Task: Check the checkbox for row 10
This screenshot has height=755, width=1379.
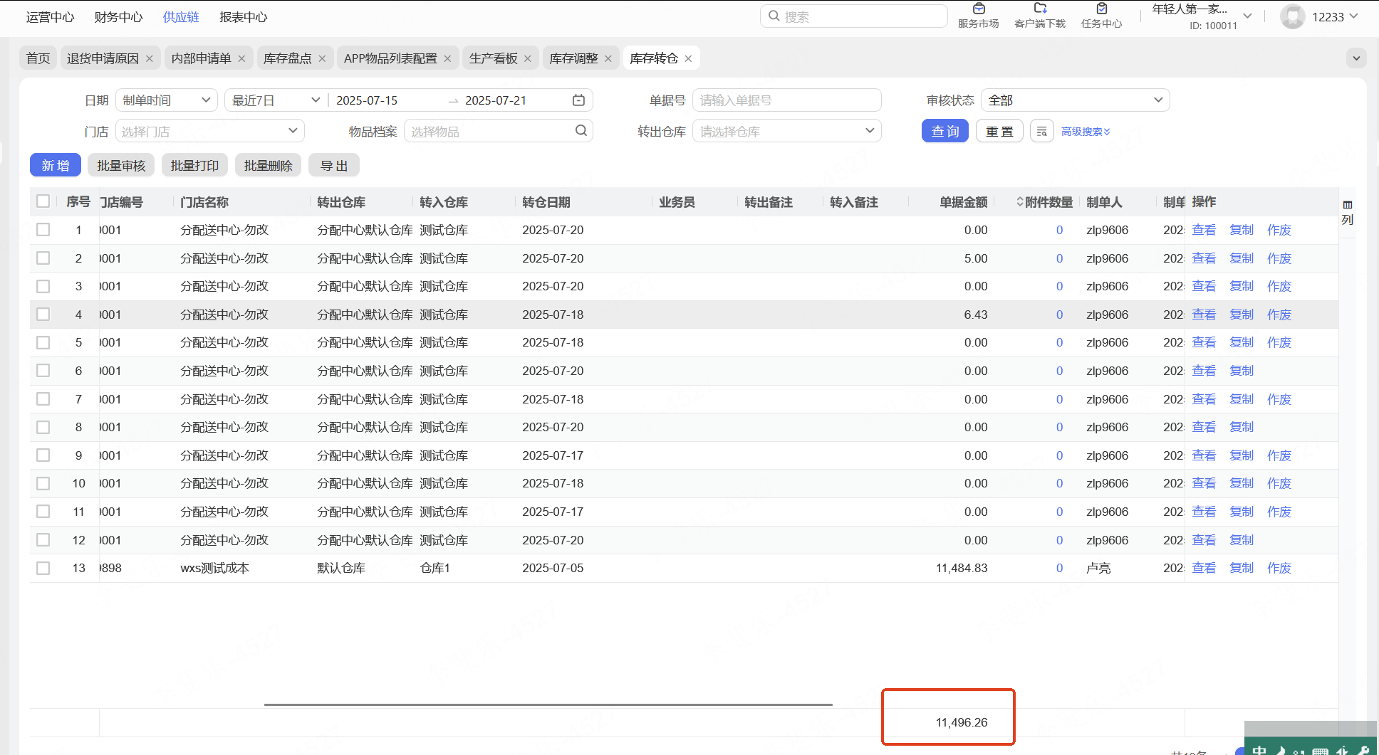Action: click(43, 483)
